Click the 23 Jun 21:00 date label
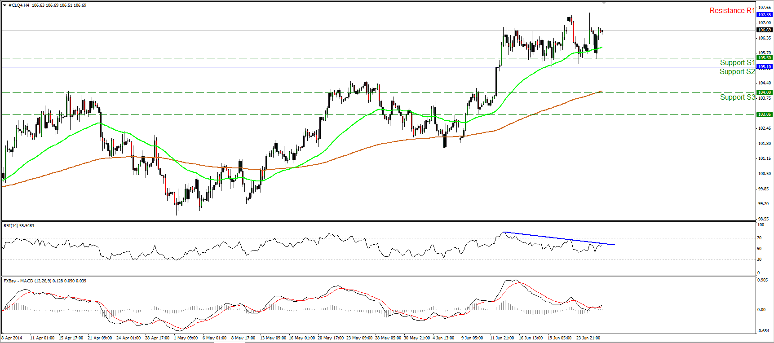Screen dimensions: 774x343 [588, 338]
